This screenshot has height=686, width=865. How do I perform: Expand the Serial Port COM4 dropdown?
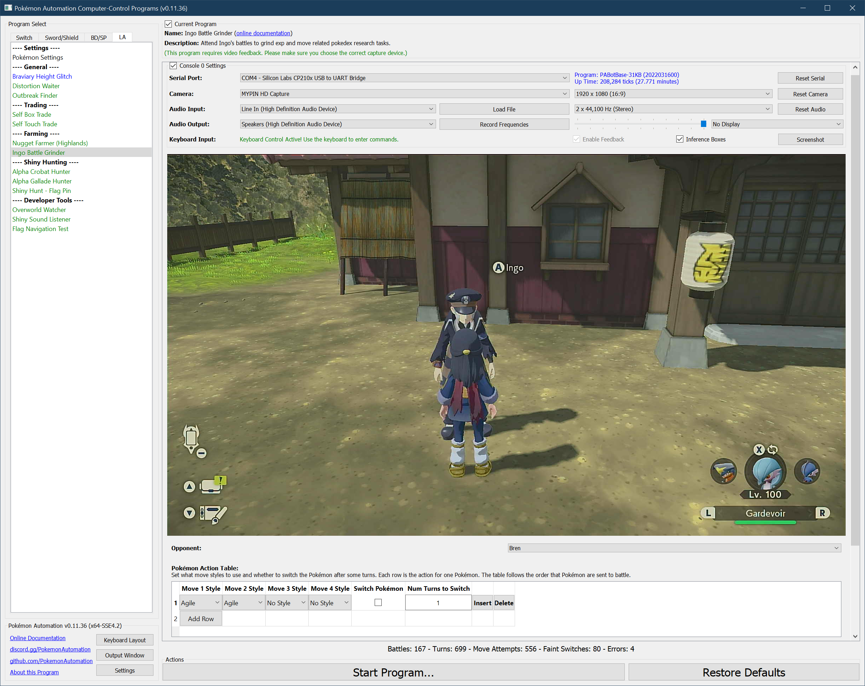click(404, 78)
